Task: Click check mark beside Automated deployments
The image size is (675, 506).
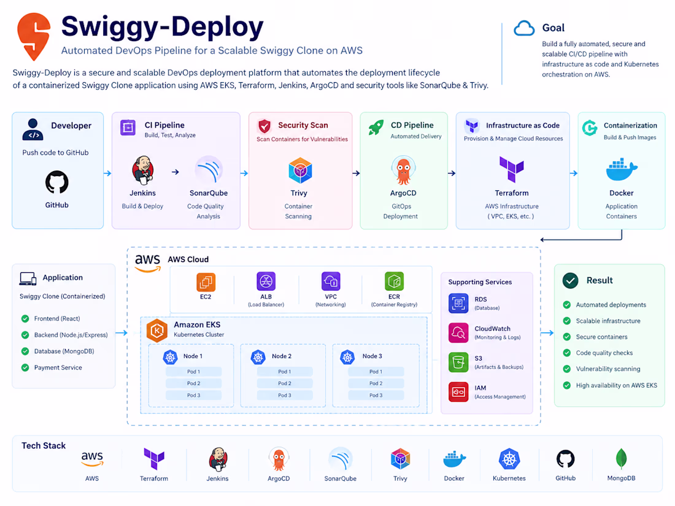Action: coord(567,305)
